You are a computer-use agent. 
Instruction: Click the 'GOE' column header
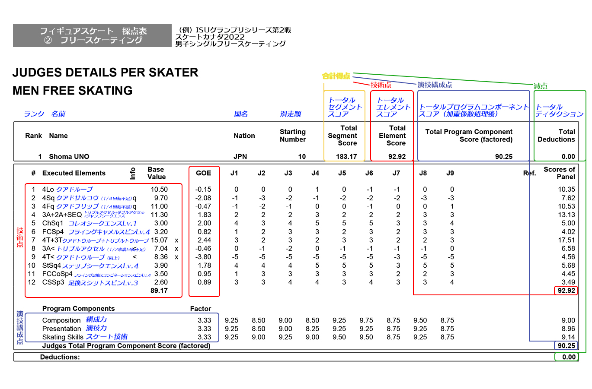click(x=204, y=173)
